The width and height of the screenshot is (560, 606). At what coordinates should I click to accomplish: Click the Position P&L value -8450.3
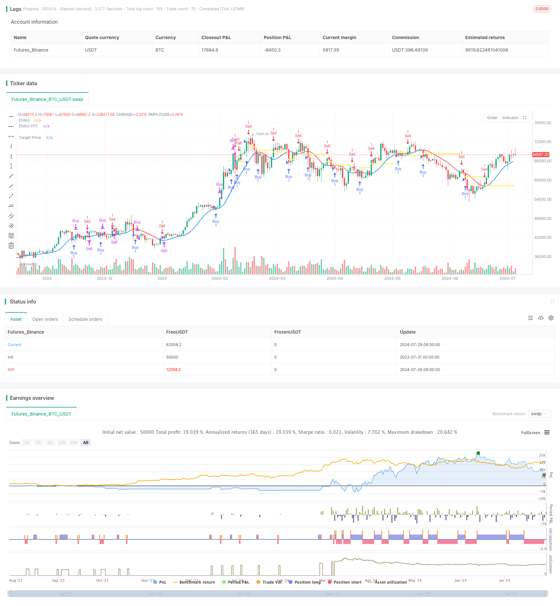point(272,50)
